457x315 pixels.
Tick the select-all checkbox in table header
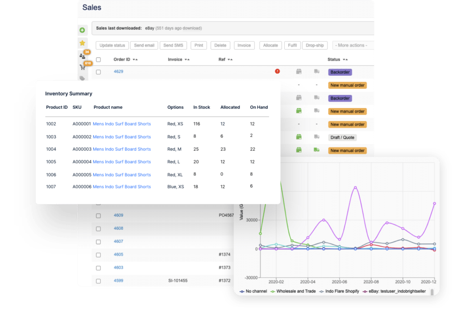tap(98, 59)
